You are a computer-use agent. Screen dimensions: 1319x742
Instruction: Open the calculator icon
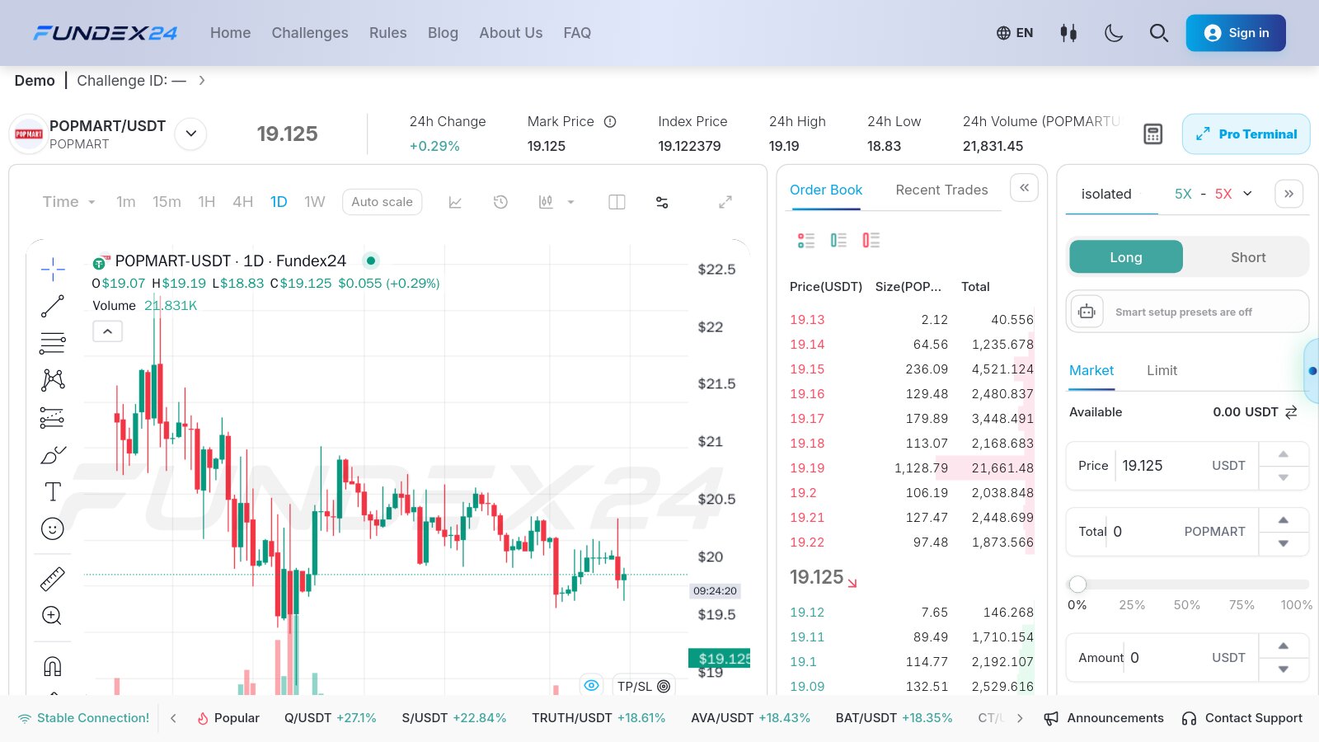point(1153,134)
